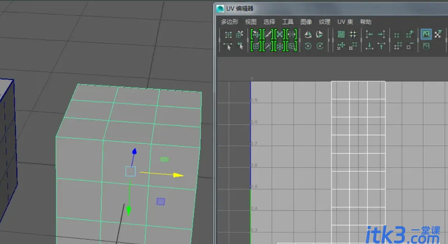448x244 pixels.
Task: Click the edge-path cursor tool icon
Action: [x=228, y=46]
